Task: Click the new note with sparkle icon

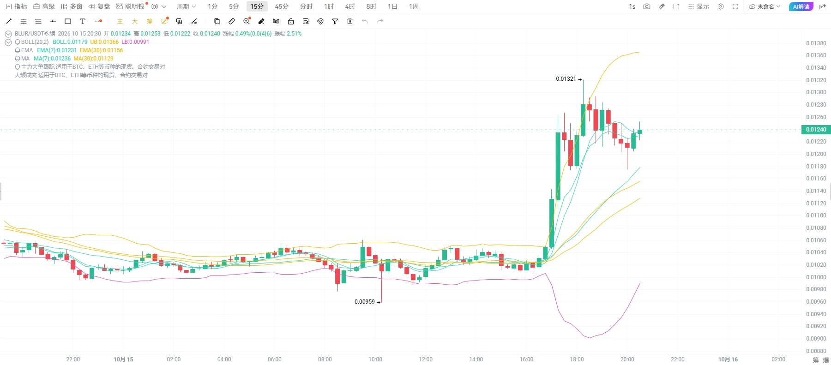Action: click(x=676, y=6)
